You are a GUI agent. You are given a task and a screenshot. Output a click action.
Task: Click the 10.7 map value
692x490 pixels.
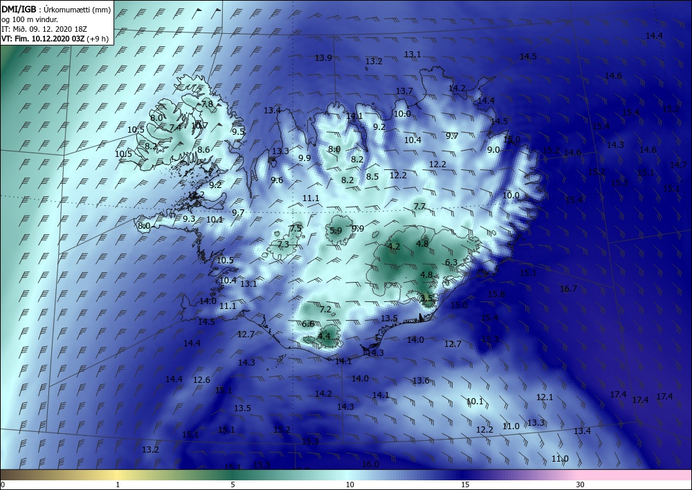click(199, 126)
